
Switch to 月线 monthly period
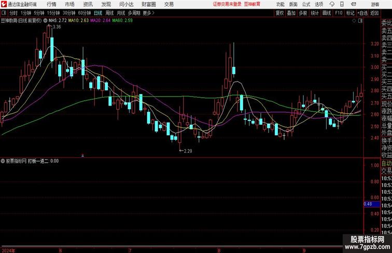point(121,13)
